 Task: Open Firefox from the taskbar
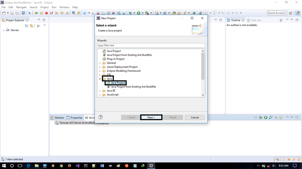69,166
